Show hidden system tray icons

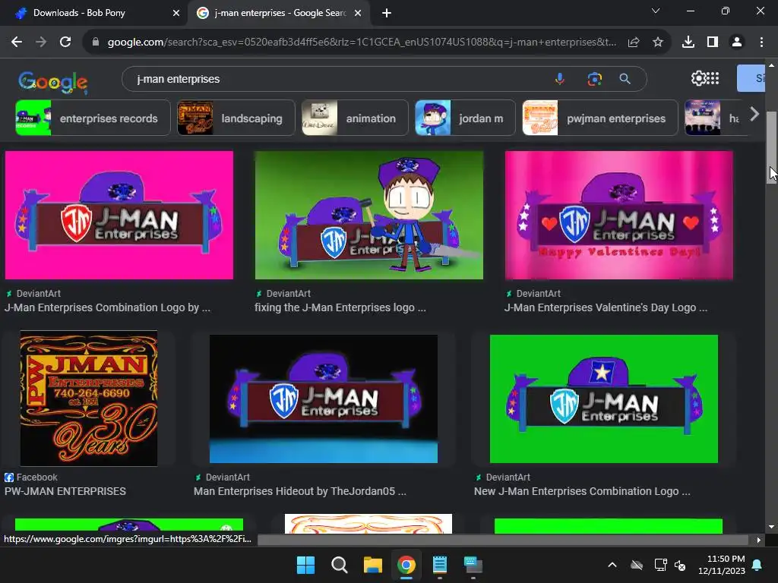click(x=612, y=565)
